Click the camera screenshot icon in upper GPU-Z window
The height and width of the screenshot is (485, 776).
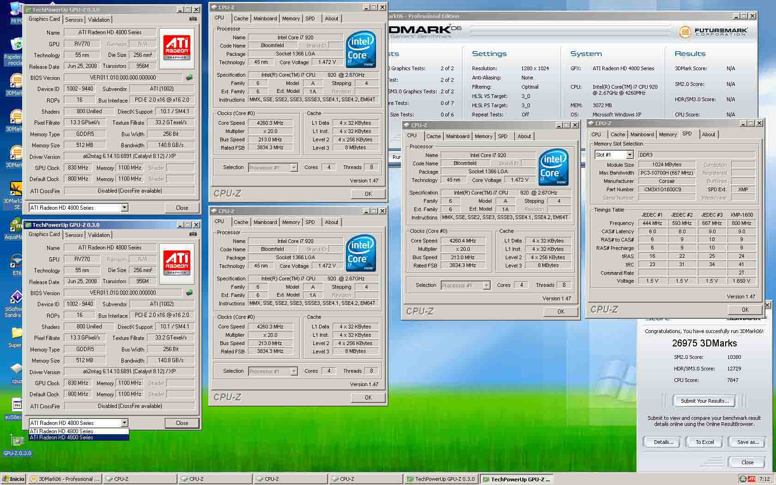pyautogui.click(x=193, y=19)
